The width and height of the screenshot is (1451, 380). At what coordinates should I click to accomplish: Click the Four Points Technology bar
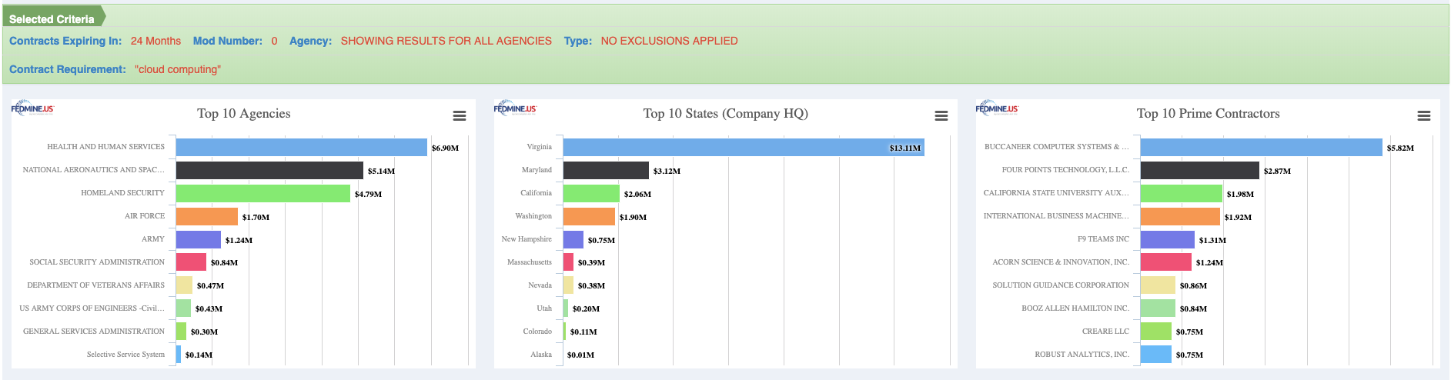[1200, 170]
